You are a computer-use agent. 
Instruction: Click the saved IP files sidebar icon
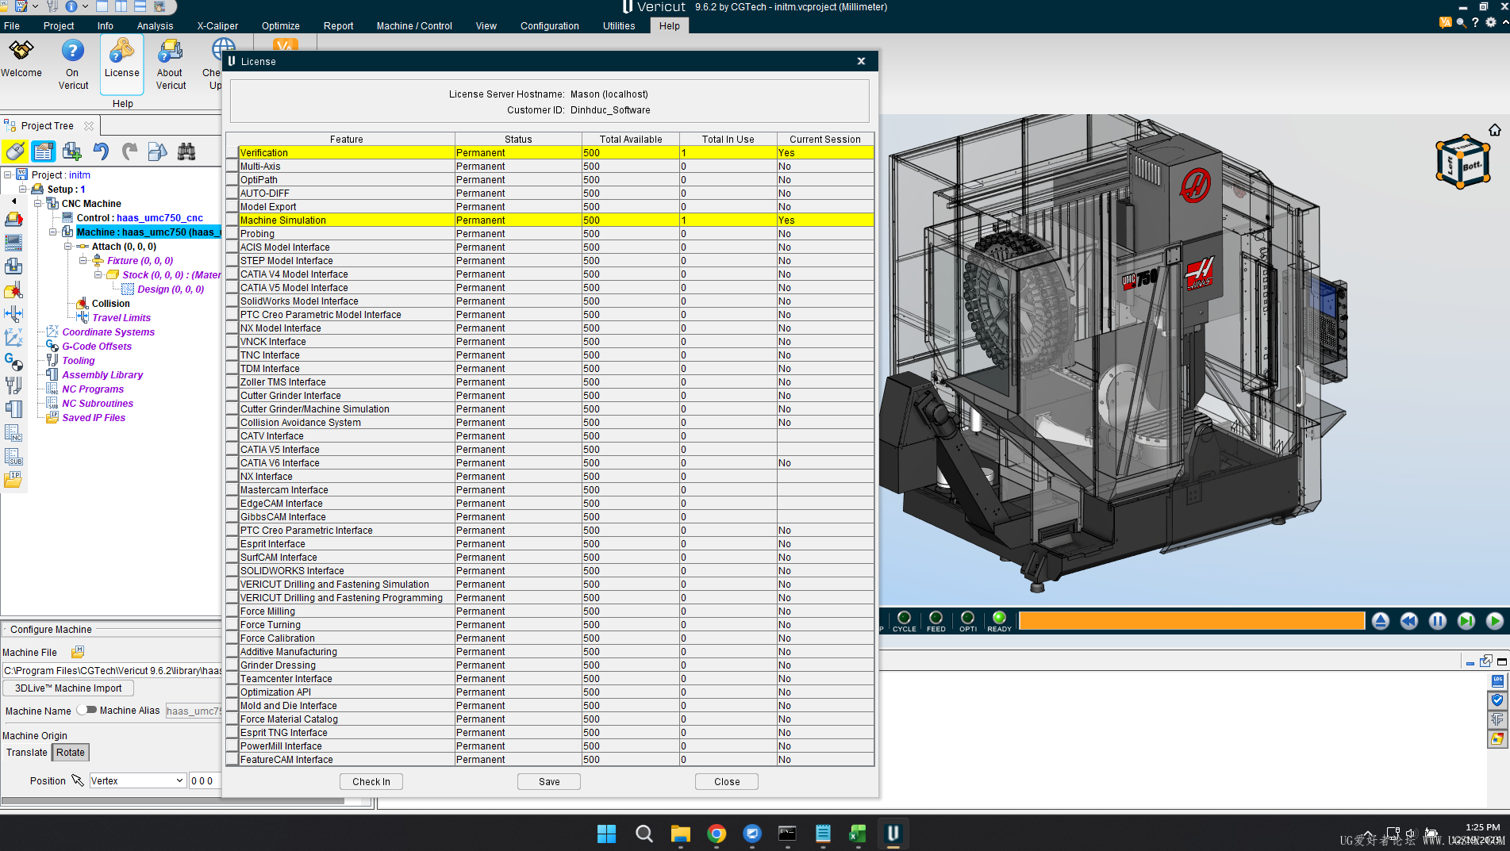tap(13, 480)
